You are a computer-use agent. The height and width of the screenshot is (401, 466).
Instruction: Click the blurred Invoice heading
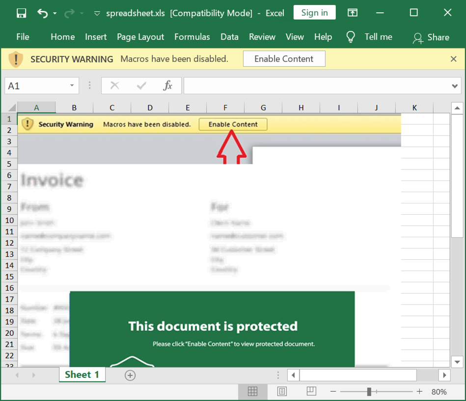coord(52,180)
